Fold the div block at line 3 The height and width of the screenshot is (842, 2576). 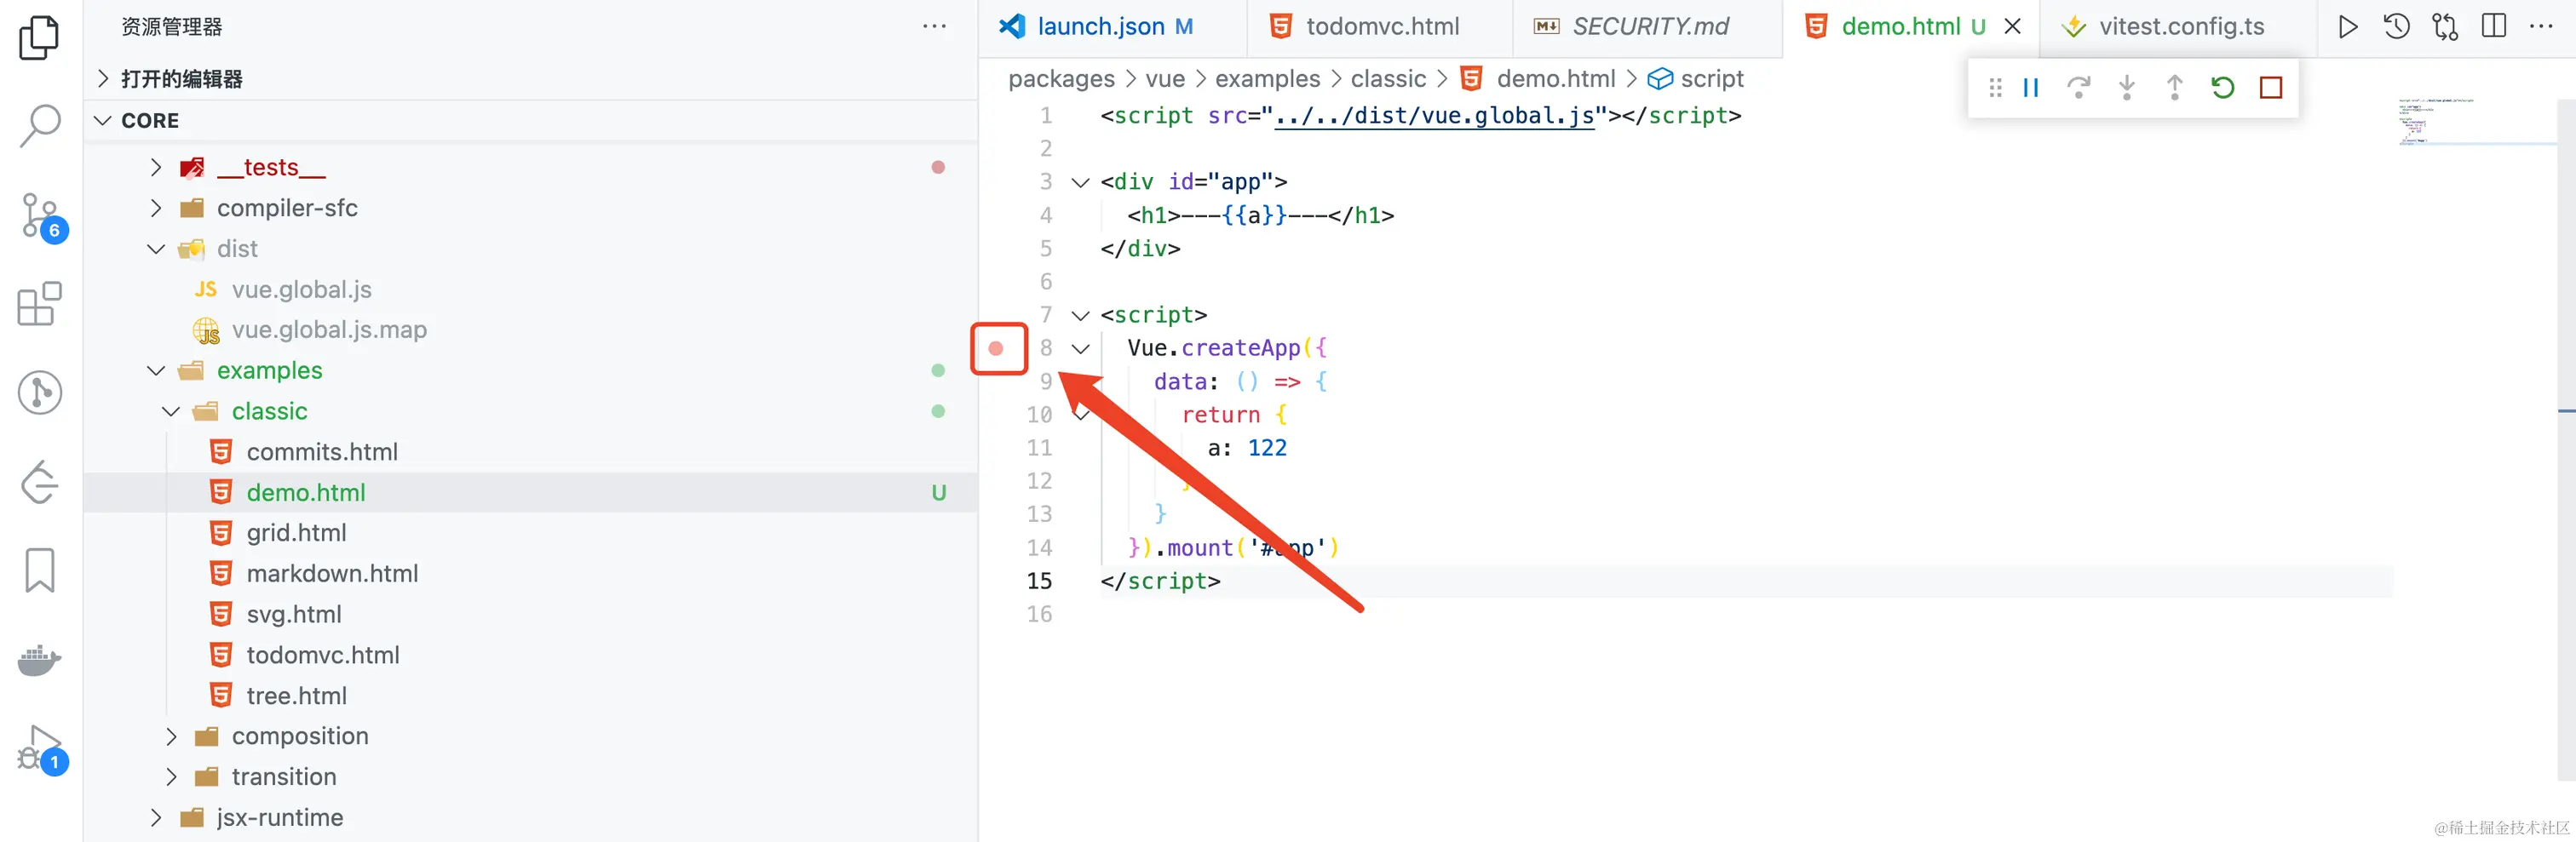tap(1080, 182)
